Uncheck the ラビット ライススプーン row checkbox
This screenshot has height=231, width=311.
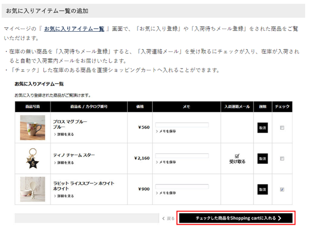282,189
